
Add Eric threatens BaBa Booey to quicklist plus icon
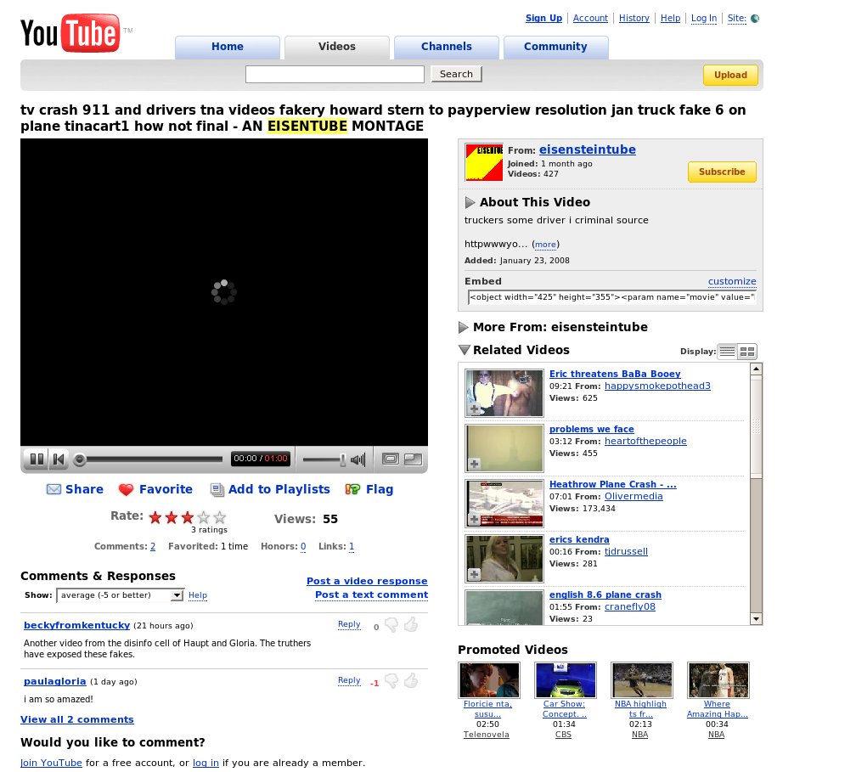point(475,409)
